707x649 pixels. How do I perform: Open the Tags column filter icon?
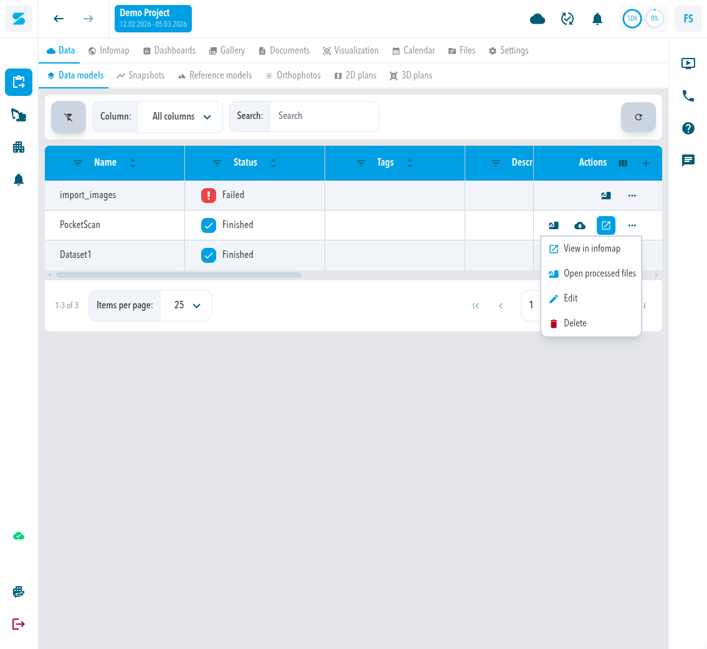tap(361, 163)
